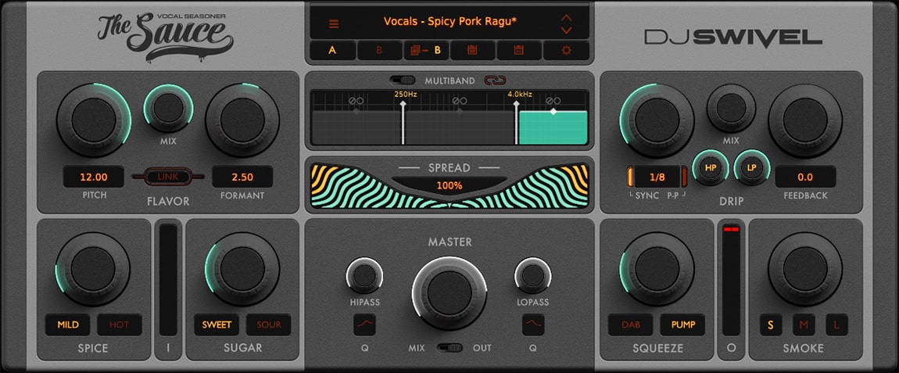Image resolution: width=899 pixels, height=373 pixels.
Task: Select HOT spice mode
Action: pyautogui.click(x=120, y=325)
